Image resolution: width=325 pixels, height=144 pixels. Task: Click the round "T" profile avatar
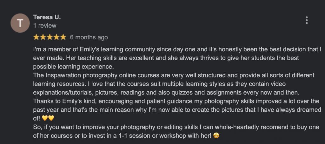20,23
